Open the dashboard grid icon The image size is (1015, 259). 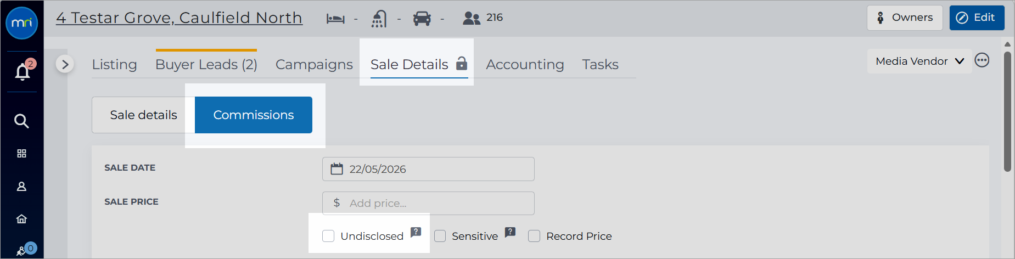21,154
